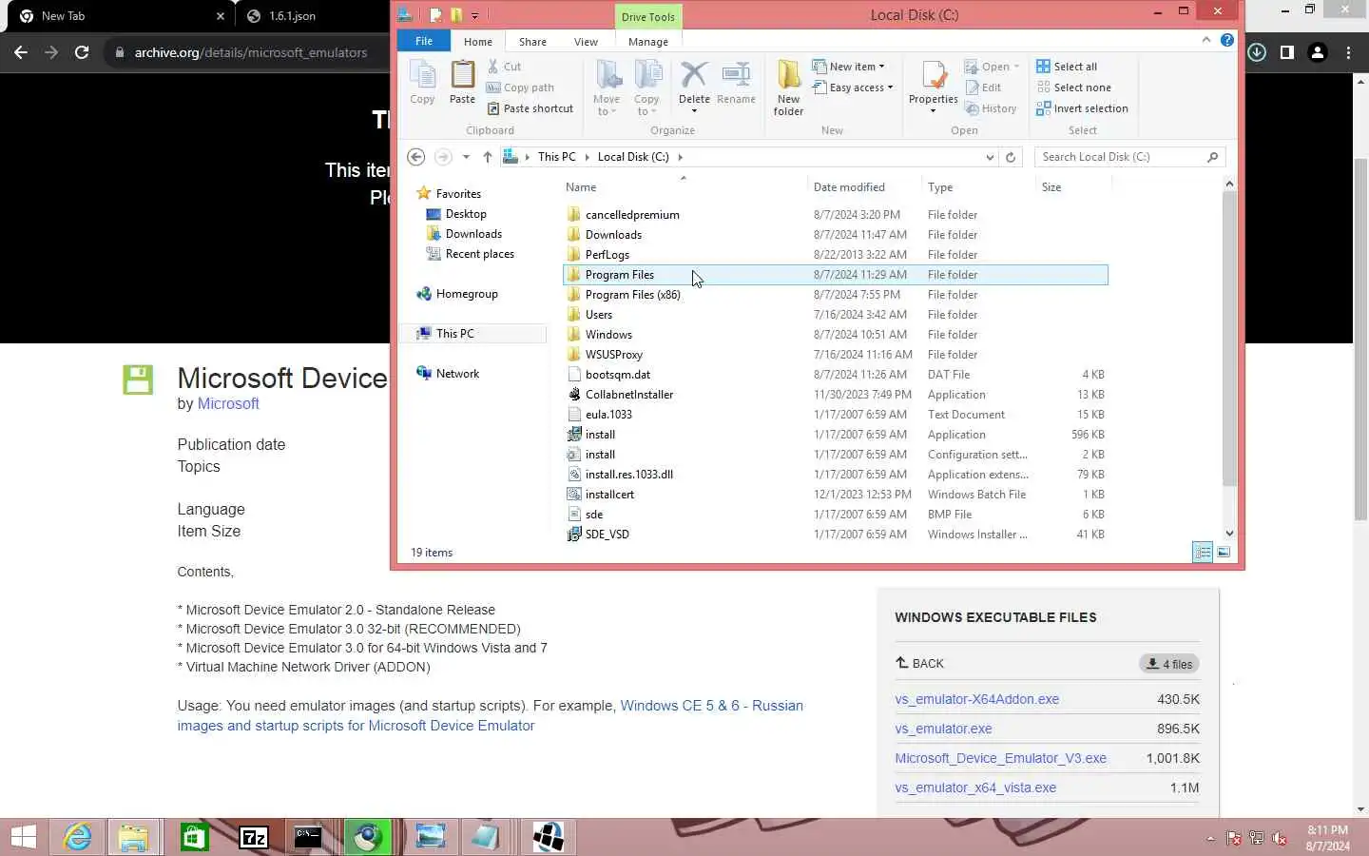
Task: Switch to large icons view button
Action: pos(1224,553)
